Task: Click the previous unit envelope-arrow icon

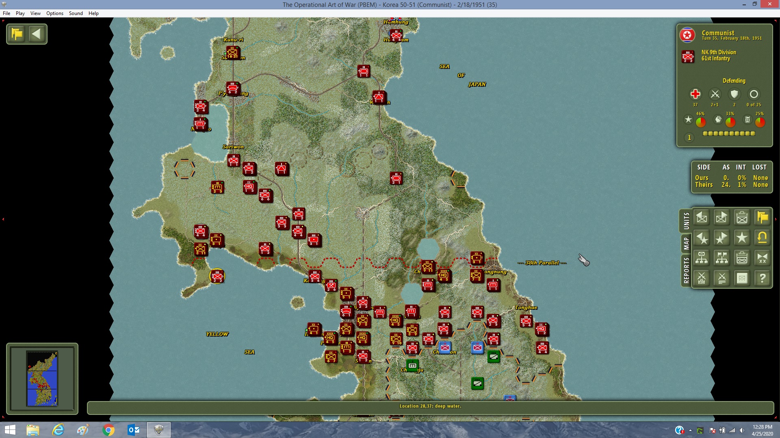Action: click(702, 218)
